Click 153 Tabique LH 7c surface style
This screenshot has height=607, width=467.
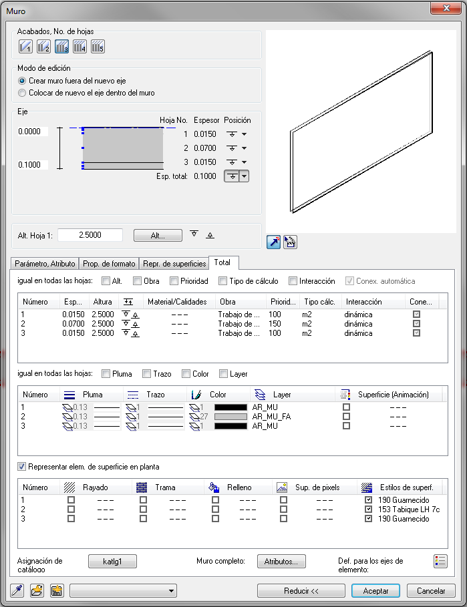coord(409,510)
